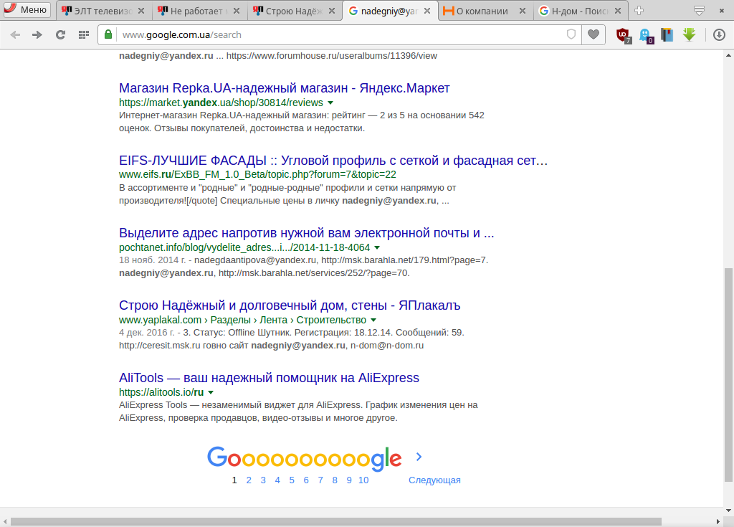Click the scroll left arrow
The height and width of the screenshot is (527, 734).
click(5, 521)
